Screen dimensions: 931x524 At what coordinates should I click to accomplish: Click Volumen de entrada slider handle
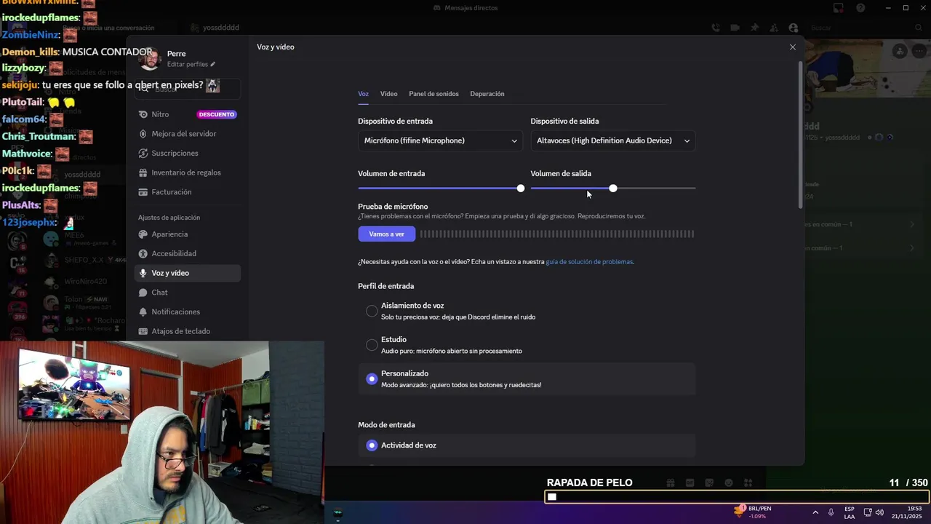point(521,188)
